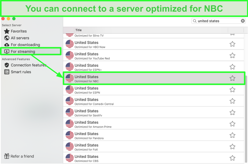Click the US flag on YouTube Red row
248x164 pixels.
pyautogui.click(x=70, y=55)
